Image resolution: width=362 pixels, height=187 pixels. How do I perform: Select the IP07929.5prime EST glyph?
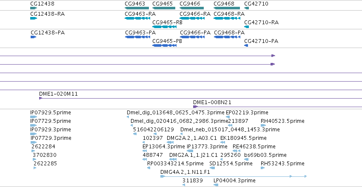(34, 117)
